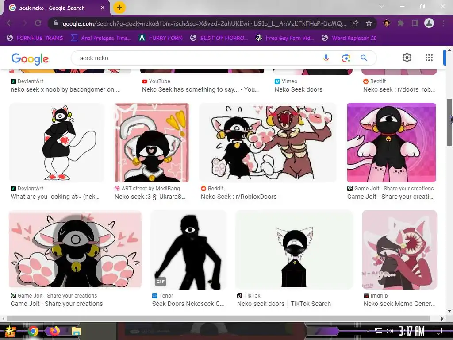The width and height of the screenshot is (453, 340).
Task: Open 'Neko Seek has something to say' YouTube result
Action: click(x=200, y=89)
